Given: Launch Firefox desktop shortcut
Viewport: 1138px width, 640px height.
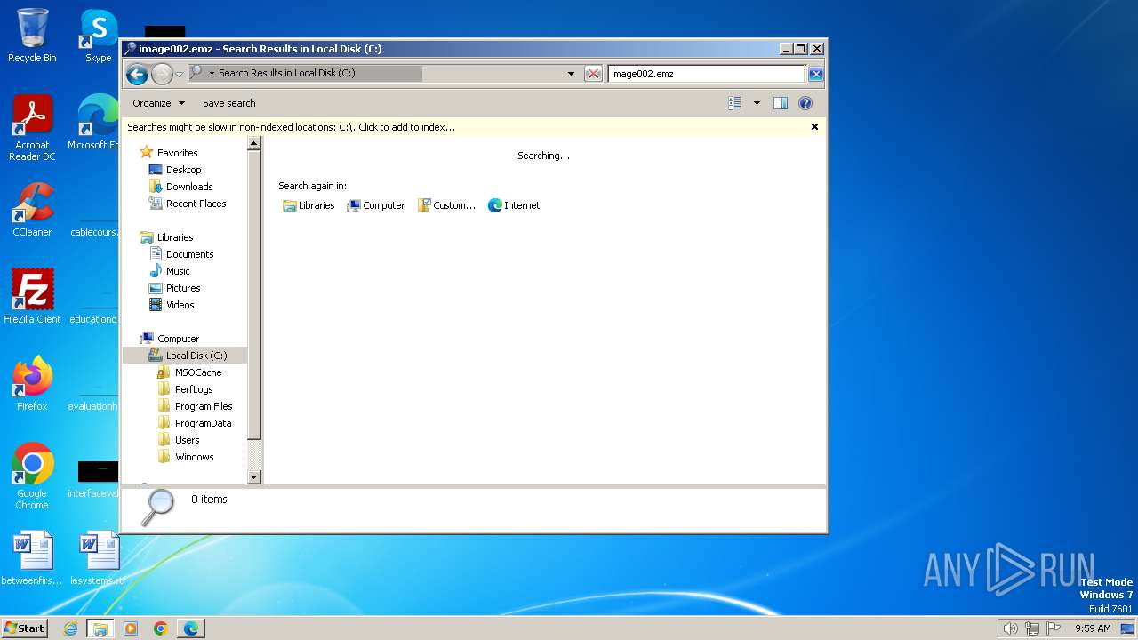Looking at the screenshot, I should (x=32, y=383).
